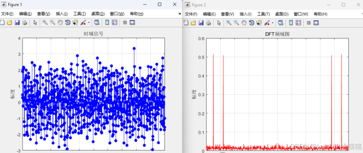The image size is (363, 153).
Task: Click Figure 2 title bar MATLAB icon
Action: [x=187, y=5]
